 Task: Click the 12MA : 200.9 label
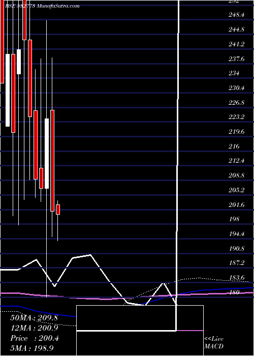coord(34,328)
